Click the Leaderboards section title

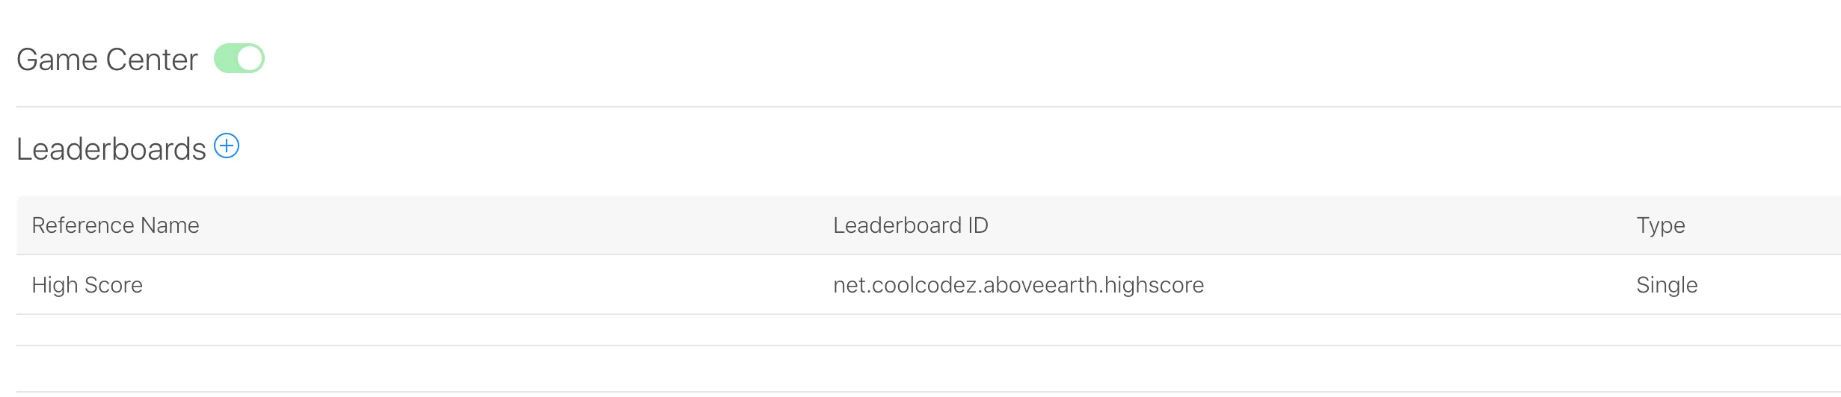pyautogui.click(x=111, y=149)
